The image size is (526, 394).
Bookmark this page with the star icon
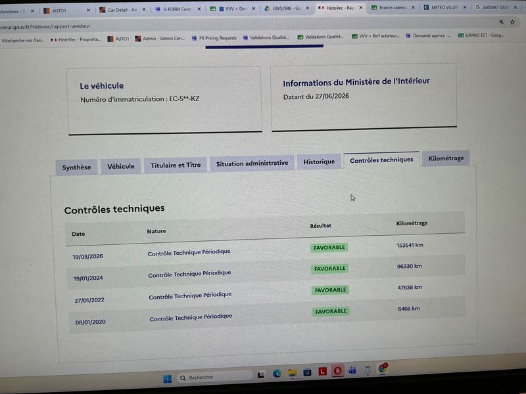(512, 22)
